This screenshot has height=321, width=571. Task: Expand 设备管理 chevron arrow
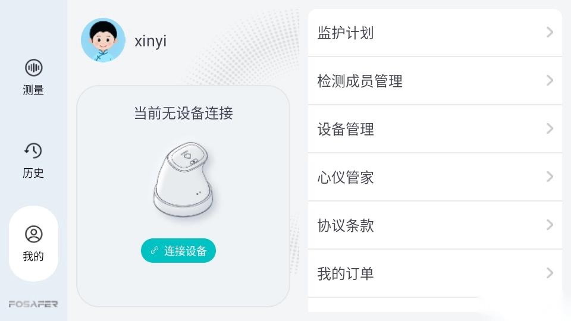(550, 128)
